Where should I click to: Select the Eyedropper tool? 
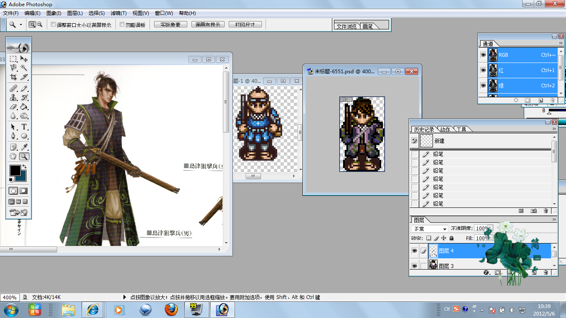coord(24,147)
